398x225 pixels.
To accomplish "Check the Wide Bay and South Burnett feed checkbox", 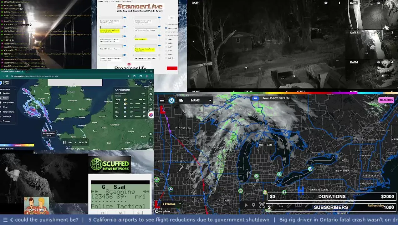I will click(134, 46).
